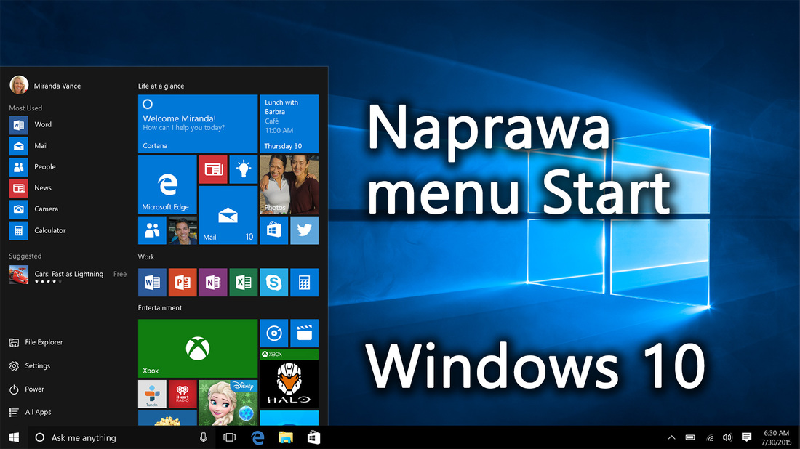Open the contact photo tile beside People
Viewport: 800px width, 449px height.
183,230
